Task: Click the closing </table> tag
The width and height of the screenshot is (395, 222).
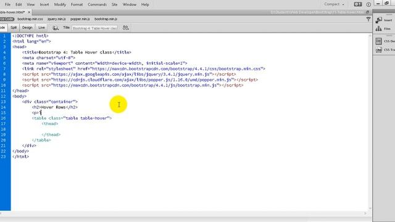Action: (x=41, y=140)
